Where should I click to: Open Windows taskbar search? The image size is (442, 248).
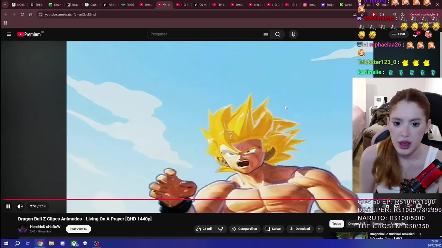tap(17, 244)
